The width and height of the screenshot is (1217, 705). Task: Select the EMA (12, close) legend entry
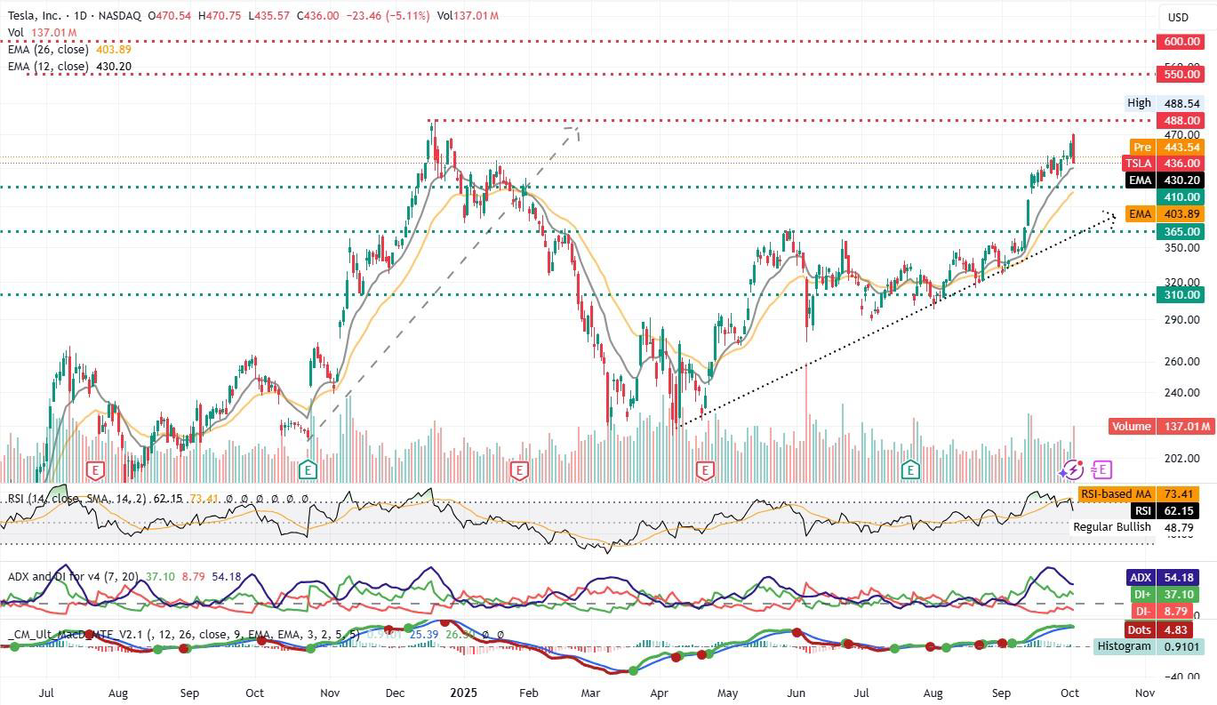pyautogui.click(x=48, y=67)
